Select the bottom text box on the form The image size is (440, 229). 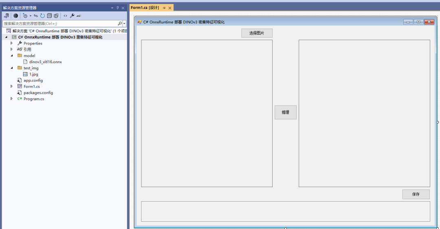point(285,211)
